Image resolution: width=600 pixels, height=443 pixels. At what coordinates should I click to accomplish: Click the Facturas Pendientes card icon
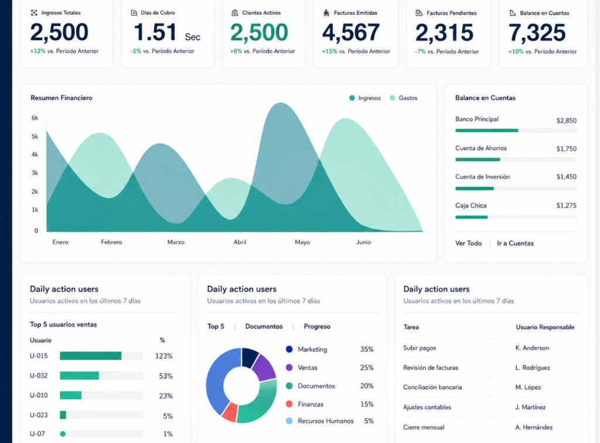click(x=419, y=13)
